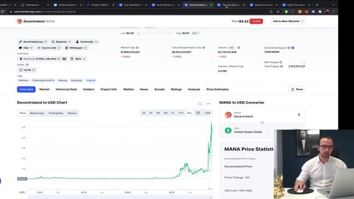Open the Ratings tab
Viewport: 354px width, 199px height.
click(x=176, y=90)
